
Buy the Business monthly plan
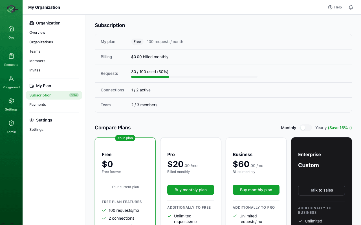click(256, 190)
